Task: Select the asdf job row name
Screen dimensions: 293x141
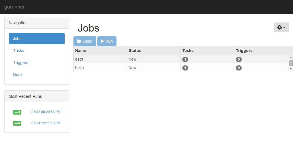Action: coord(79,59)
